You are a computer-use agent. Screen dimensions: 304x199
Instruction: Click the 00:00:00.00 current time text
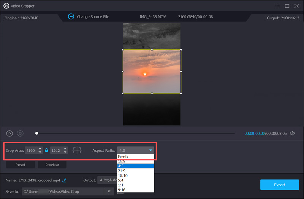tap(254, 134)
